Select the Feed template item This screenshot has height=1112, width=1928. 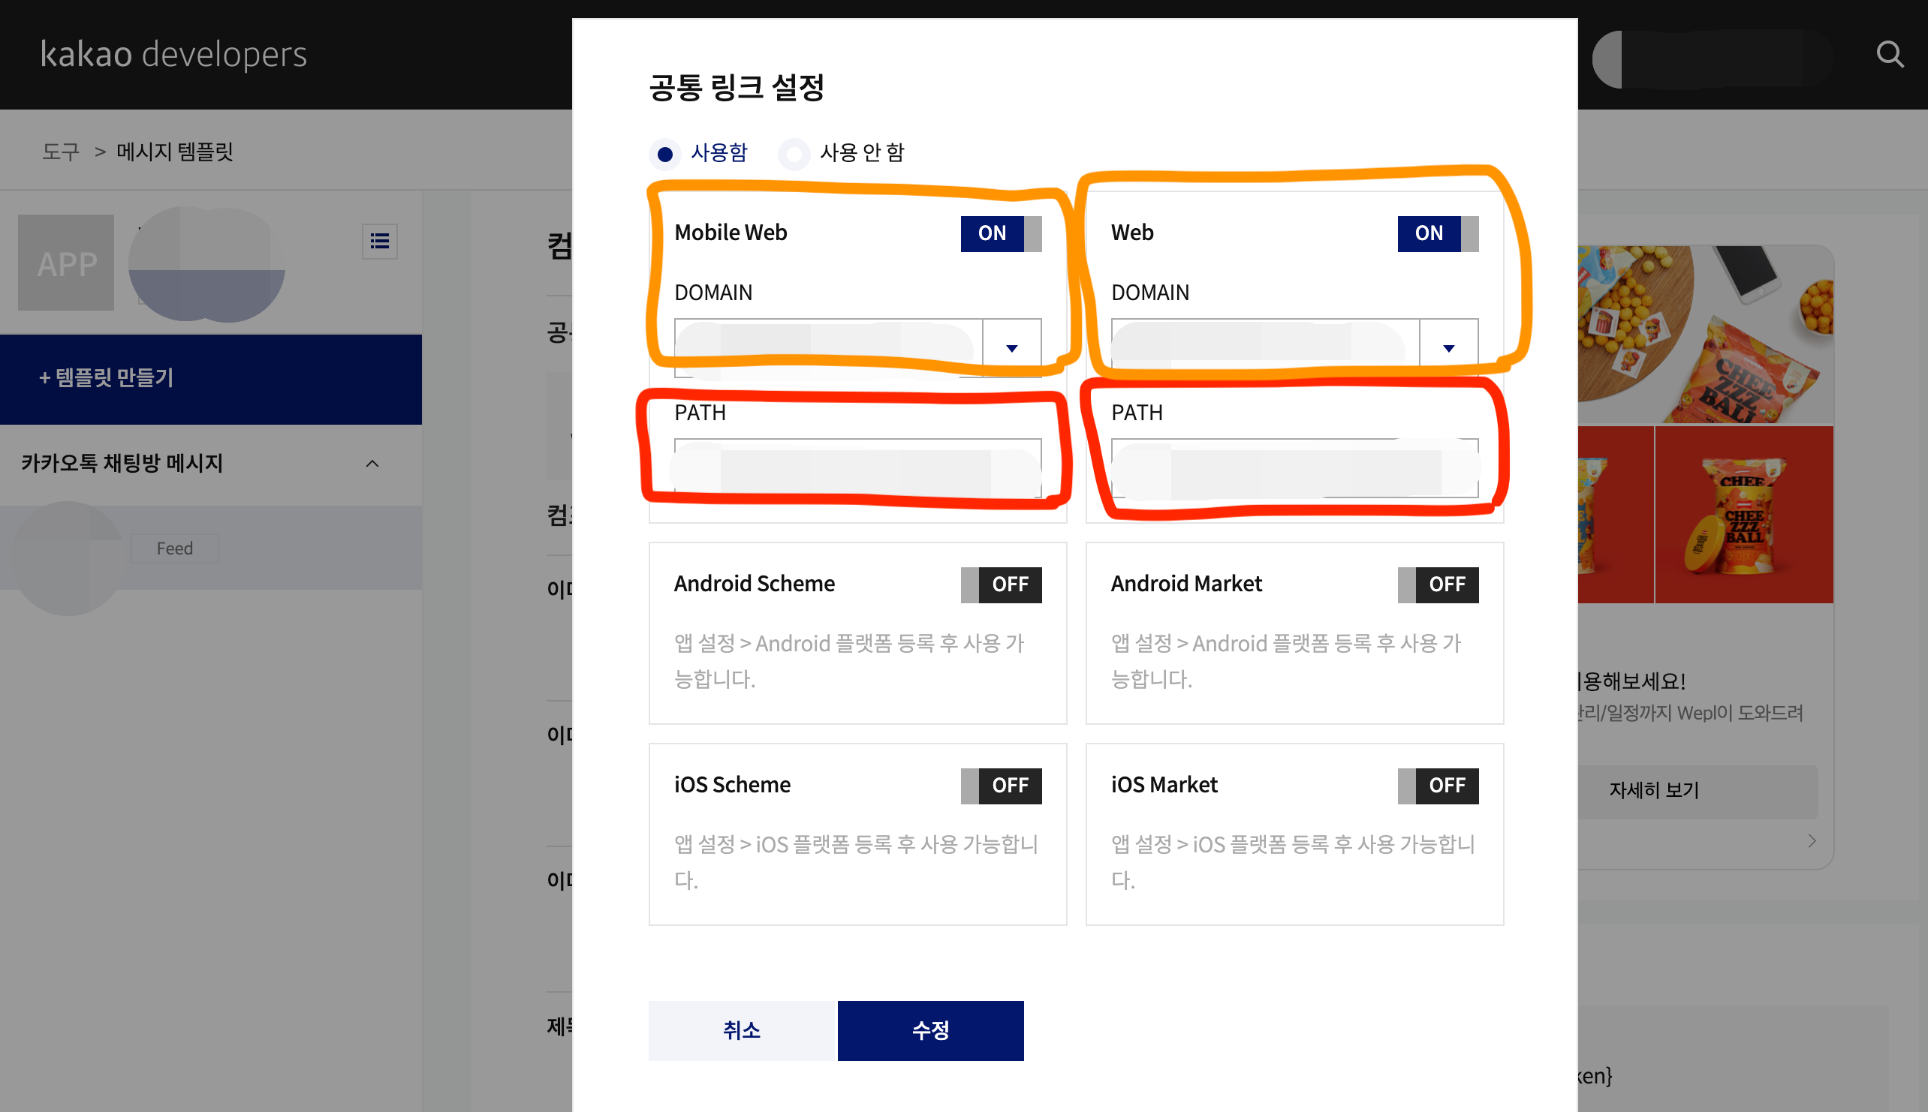174,548
